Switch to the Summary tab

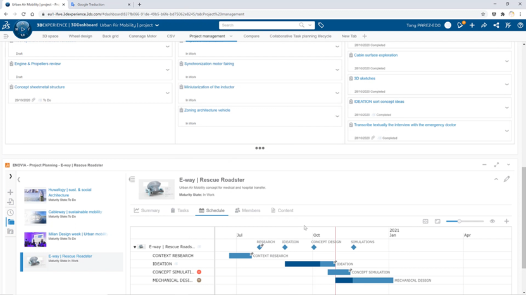(147, 210)
